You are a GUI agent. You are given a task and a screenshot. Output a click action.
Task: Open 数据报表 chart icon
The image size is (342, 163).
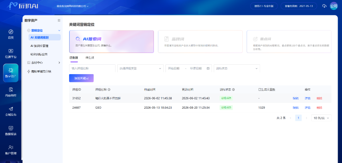pyautogui.click(x=11, y=128)
